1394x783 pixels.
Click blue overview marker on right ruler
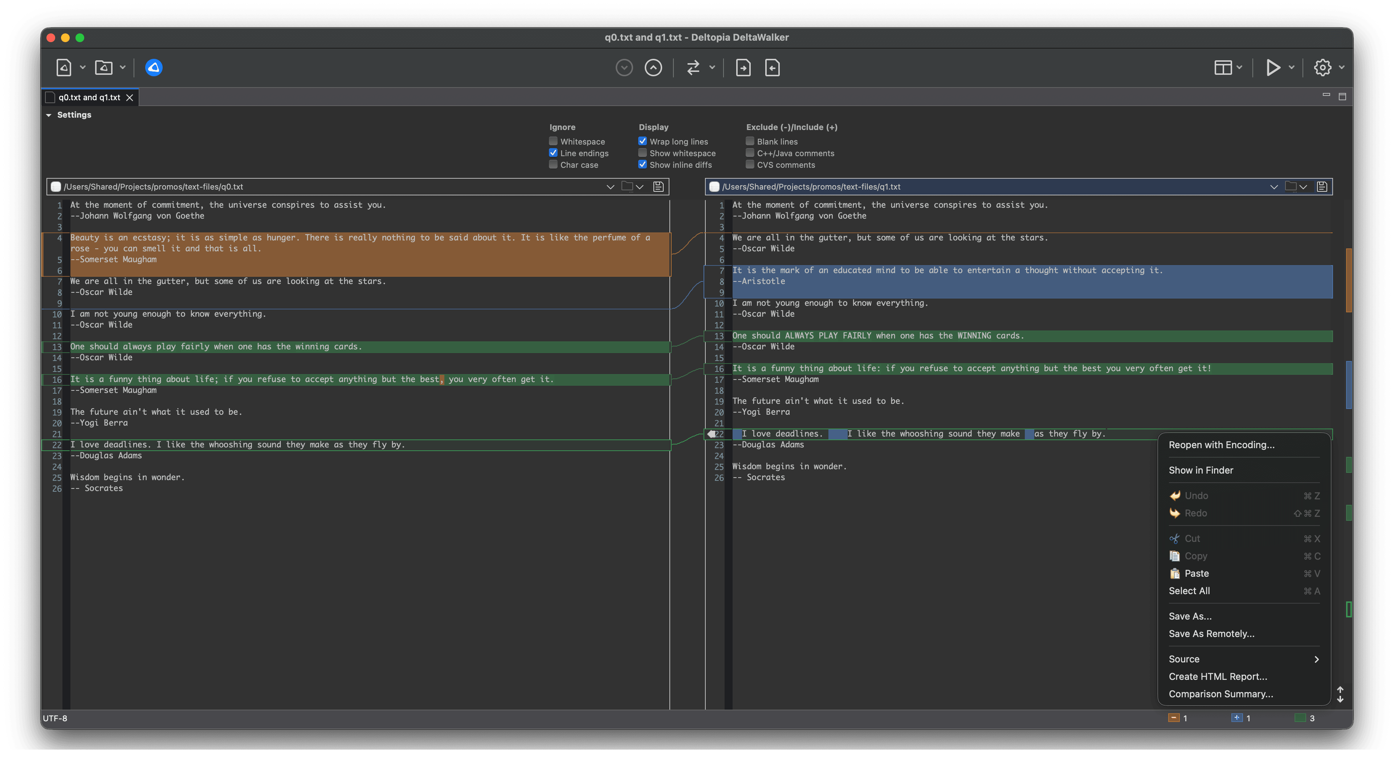[x=1349, y=385]
